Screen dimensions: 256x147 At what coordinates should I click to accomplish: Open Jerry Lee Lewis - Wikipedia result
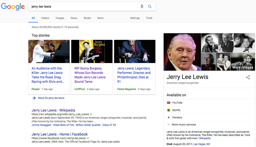coord(53,110)
